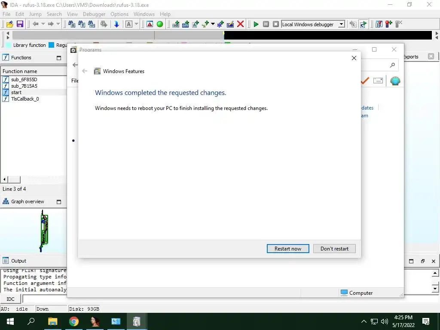The width and height of the screenshot is (440, 330).
Task: Click the Don't restart button
Action: tap(334, 249)
